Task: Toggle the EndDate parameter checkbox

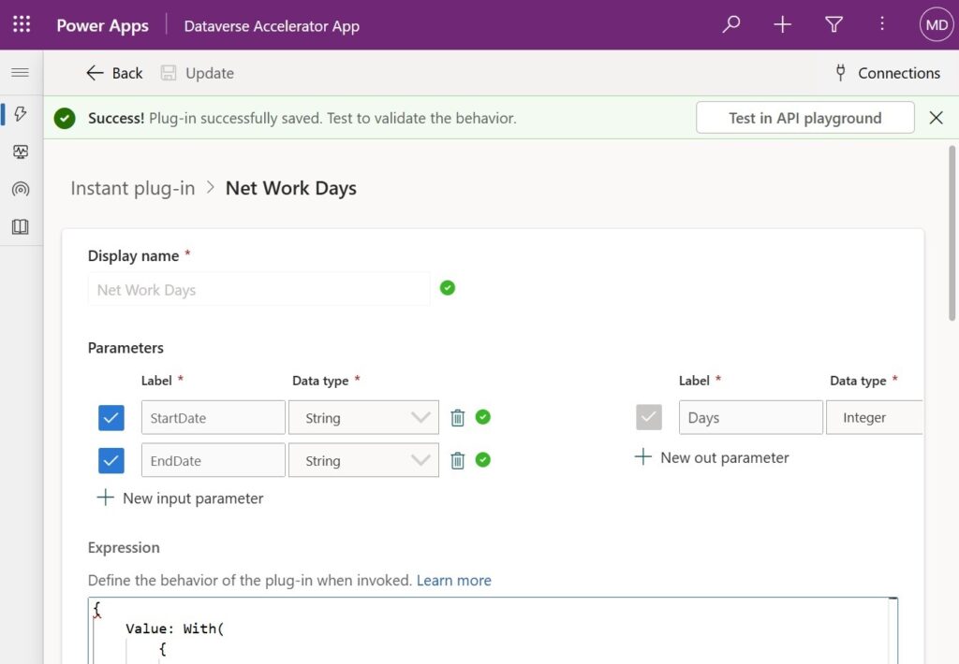Action: click(x=111, y=460)
